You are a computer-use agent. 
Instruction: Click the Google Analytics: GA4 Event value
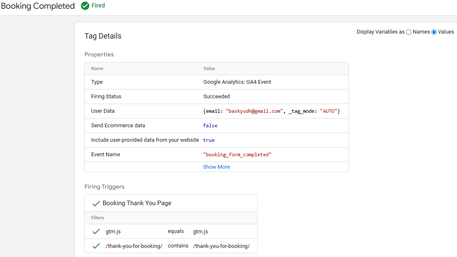click(x=237, y=82)
